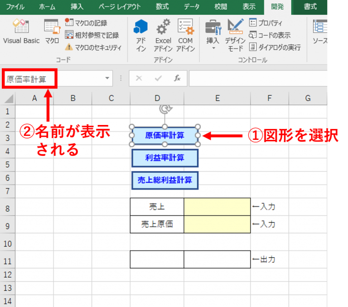This screenshot has width=348, height=307.
Task: Open the 数式 ribbon tab
Action: [163, 7]
